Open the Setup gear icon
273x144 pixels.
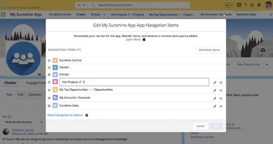(x=252, y=5)
